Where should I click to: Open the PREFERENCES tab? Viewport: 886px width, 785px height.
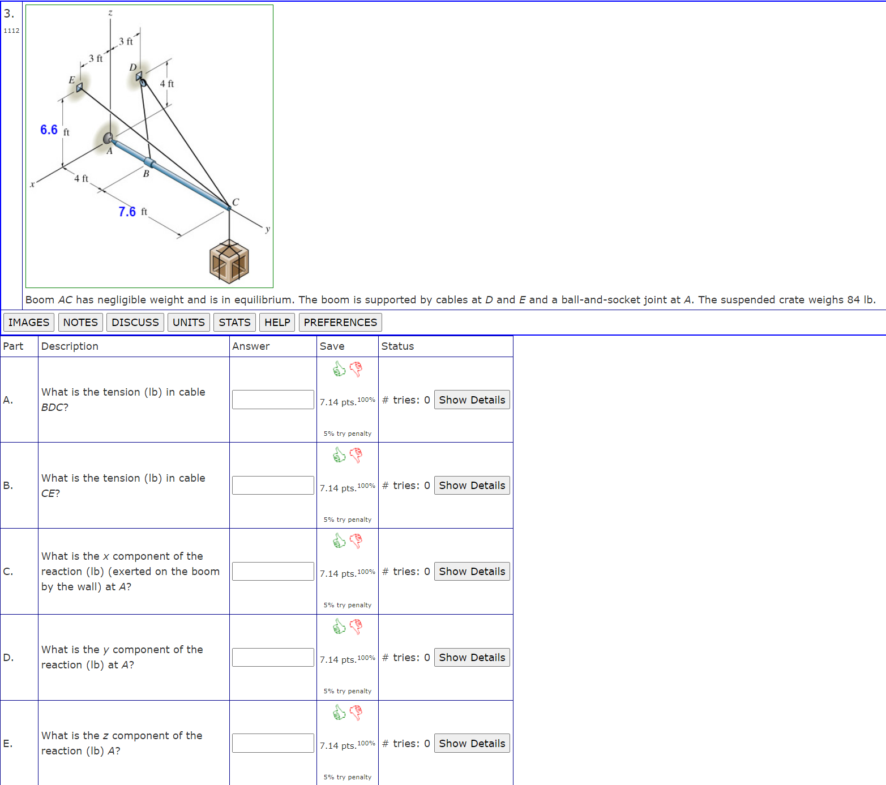click(x=340, y=322)
